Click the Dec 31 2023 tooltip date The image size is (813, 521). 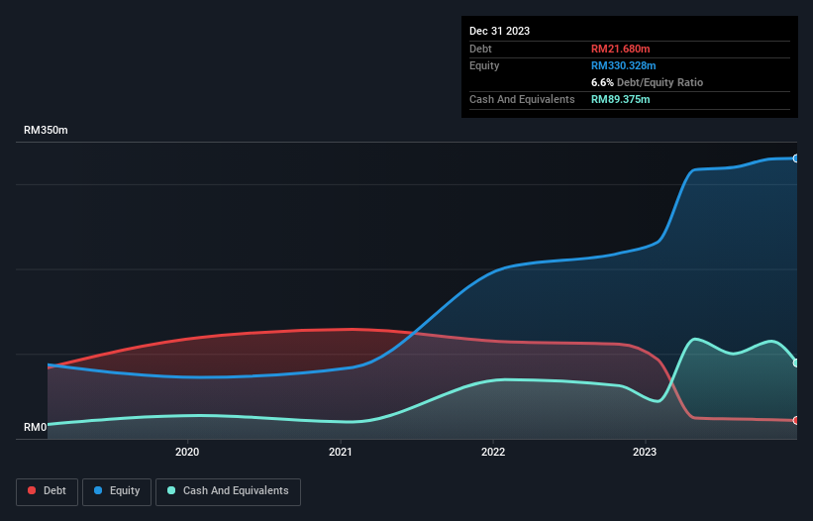click(499, 31)
